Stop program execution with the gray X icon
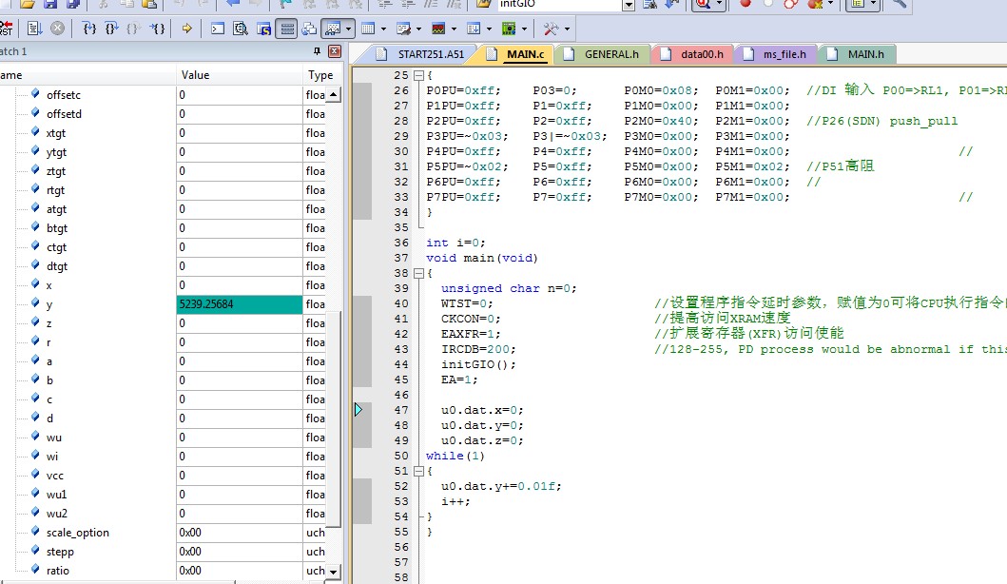1007x584 pixels. point(58,29)
